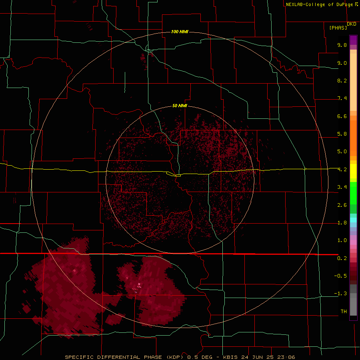Click the 5.8 colorbar value

pyautogui.click(x=342, y=134)
